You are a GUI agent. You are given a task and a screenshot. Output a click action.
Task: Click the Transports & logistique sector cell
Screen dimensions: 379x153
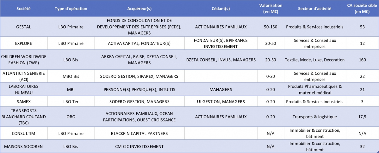coord(314,117)
